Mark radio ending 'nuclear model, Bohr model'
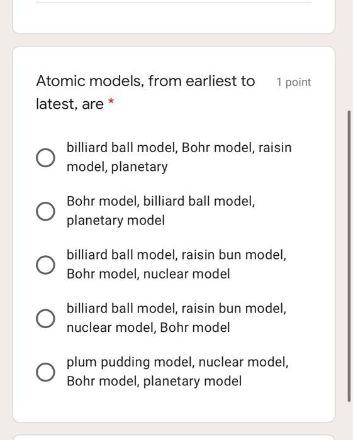 tap(45, 319)
